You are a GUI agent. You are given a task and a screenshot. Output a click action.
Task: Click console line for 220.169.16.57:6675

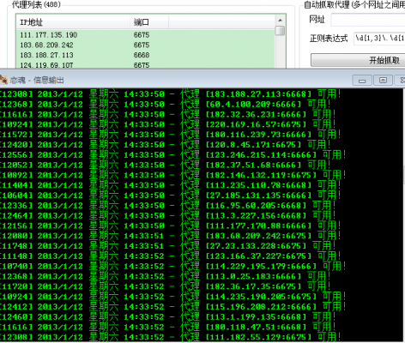(x=167, y=124)
